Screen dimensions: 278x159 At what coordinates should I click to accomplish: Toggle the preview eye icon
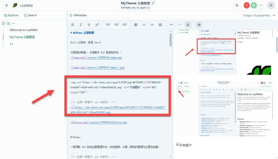point(199,25)
